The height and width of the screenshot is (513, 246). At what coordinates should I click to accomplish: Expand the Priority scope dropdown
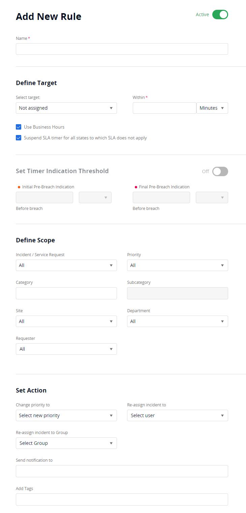coord(177,265)
